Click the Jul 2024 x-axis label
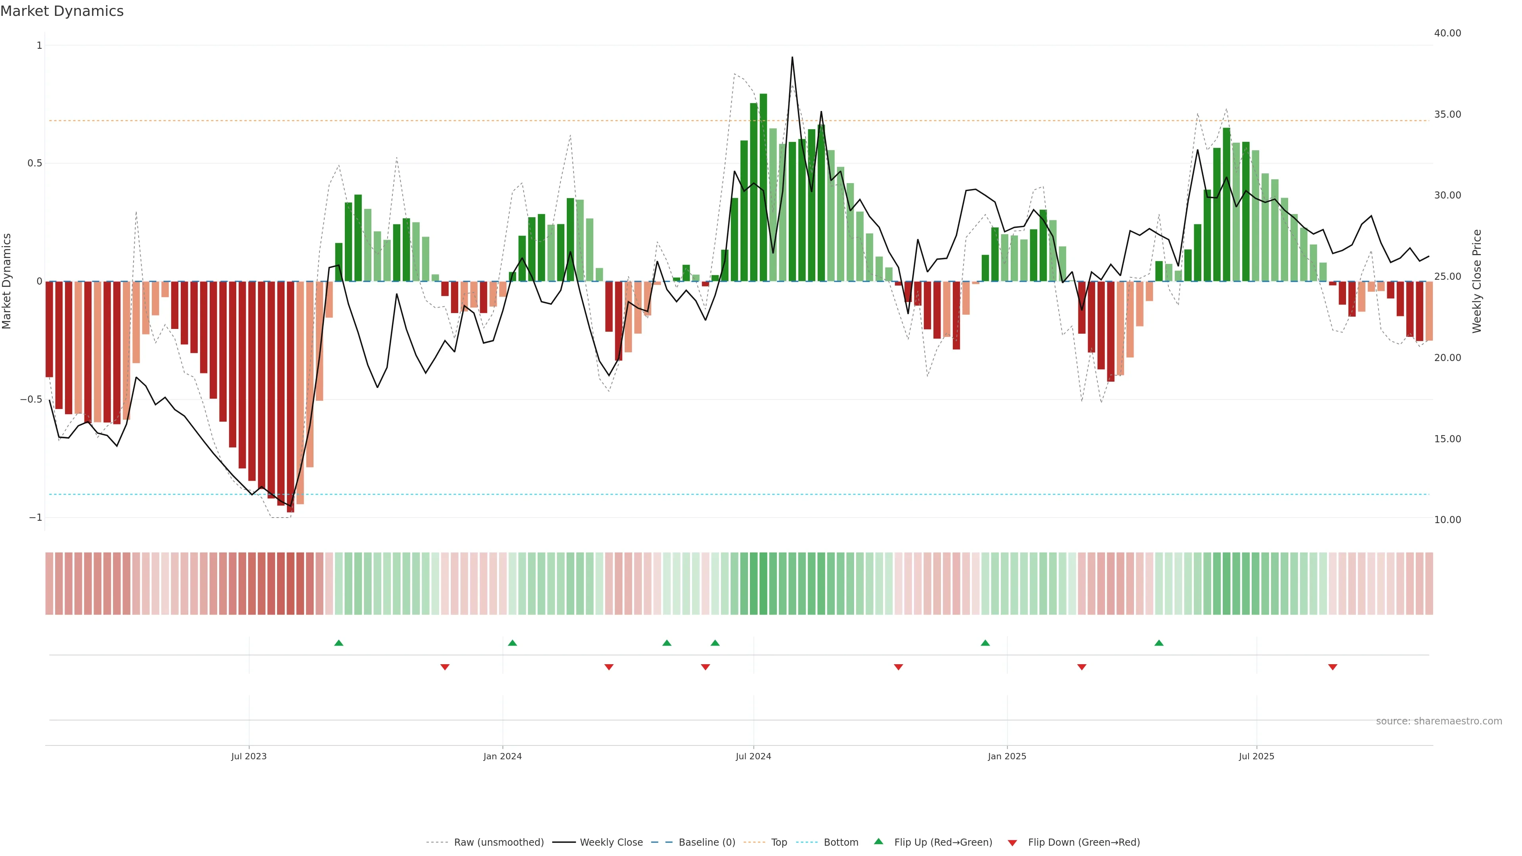This screenshot has height=856, width=1522. click(753, 756)
